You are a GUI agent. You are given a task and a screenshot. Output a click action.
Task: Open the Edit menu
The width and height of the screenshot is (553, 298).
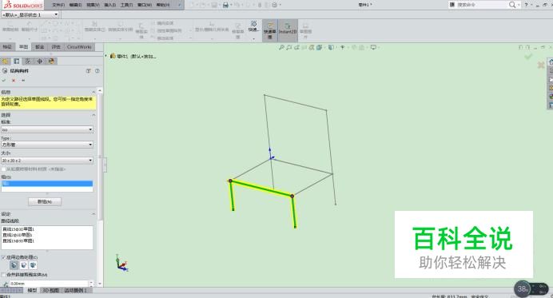(75, 5)
